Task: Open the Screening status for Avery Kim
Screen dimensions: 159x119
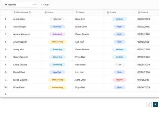Action: pyautogui.click(x=57, y=50)
